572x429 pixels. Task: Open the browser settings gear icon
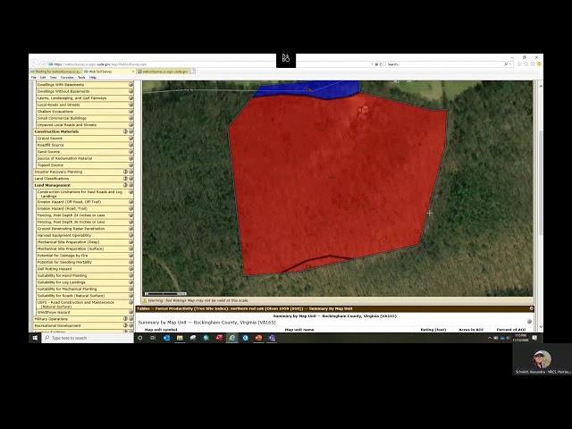coord(533,64)
